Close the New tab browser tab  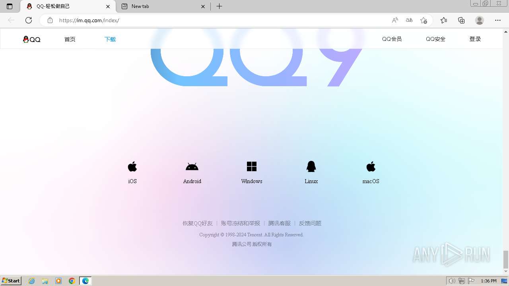click(x=203, y=6)
